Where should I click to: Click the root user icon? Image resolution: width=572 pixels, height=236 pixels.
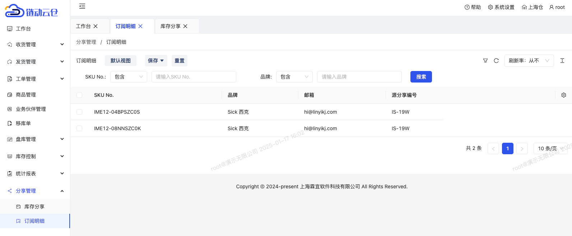(x=552, y=7)
